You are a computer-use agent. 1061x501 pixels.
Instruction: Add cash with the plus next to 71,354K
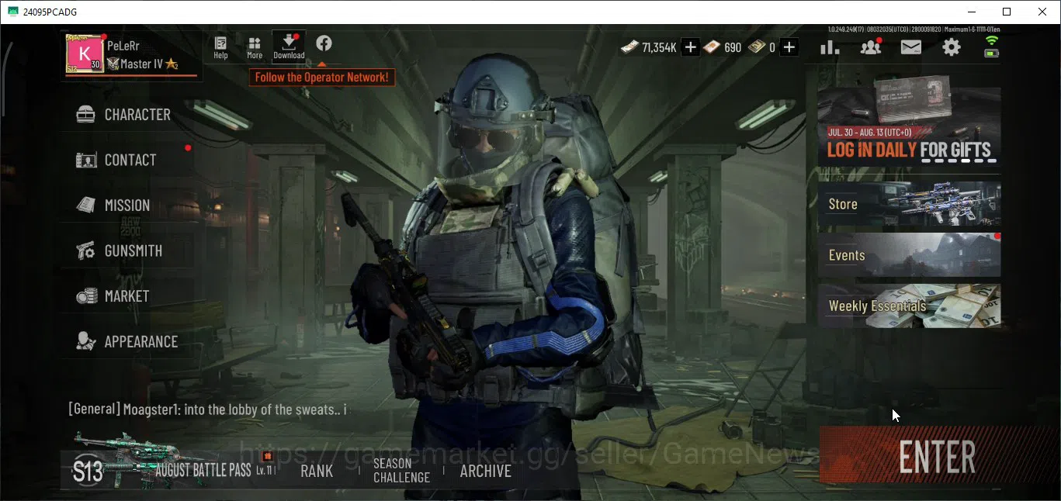[x=690, y=47]
